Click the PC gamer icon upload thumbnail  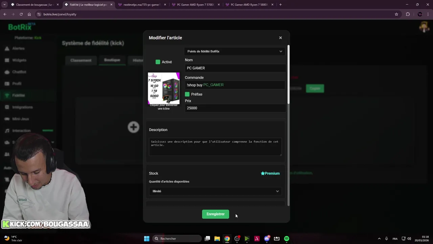[x=164, y=88]
